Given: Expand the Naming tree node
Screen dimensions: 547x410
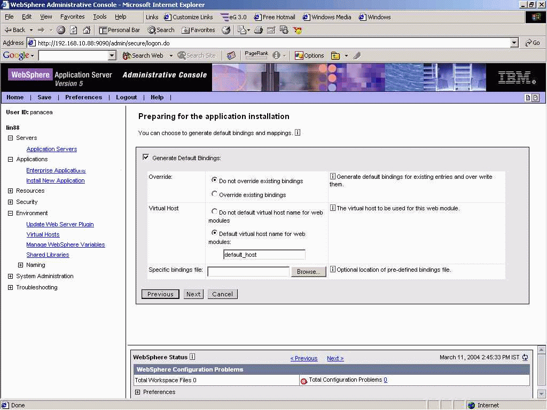Looking at the screenshot, I should [x=21, y=265].
